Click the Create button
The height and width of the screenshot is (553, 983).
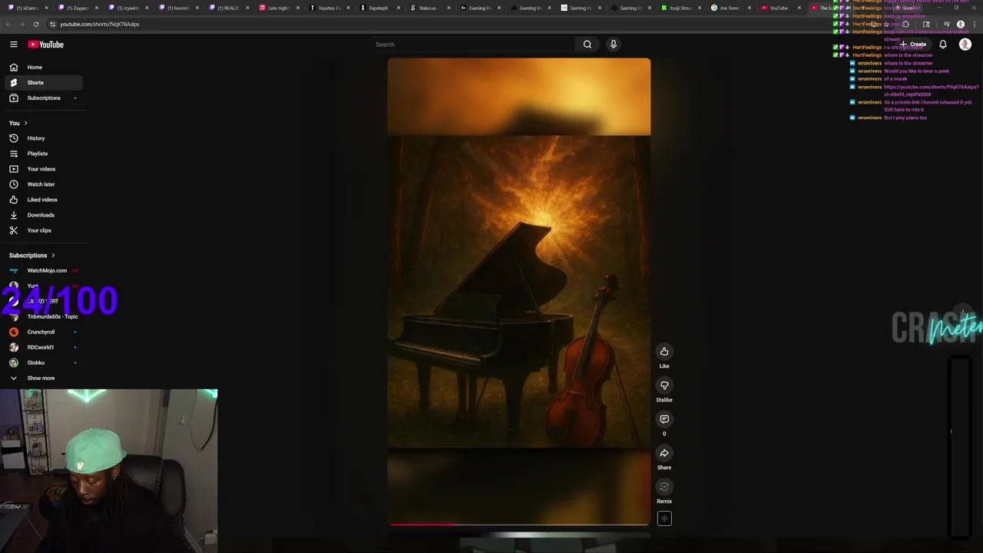915,45
